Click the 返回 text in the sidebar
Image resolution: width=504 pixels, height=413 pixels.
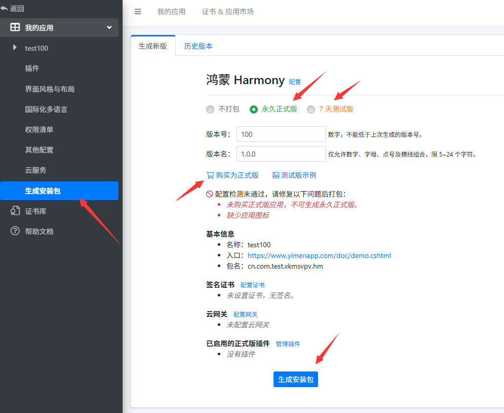[17, 9]
